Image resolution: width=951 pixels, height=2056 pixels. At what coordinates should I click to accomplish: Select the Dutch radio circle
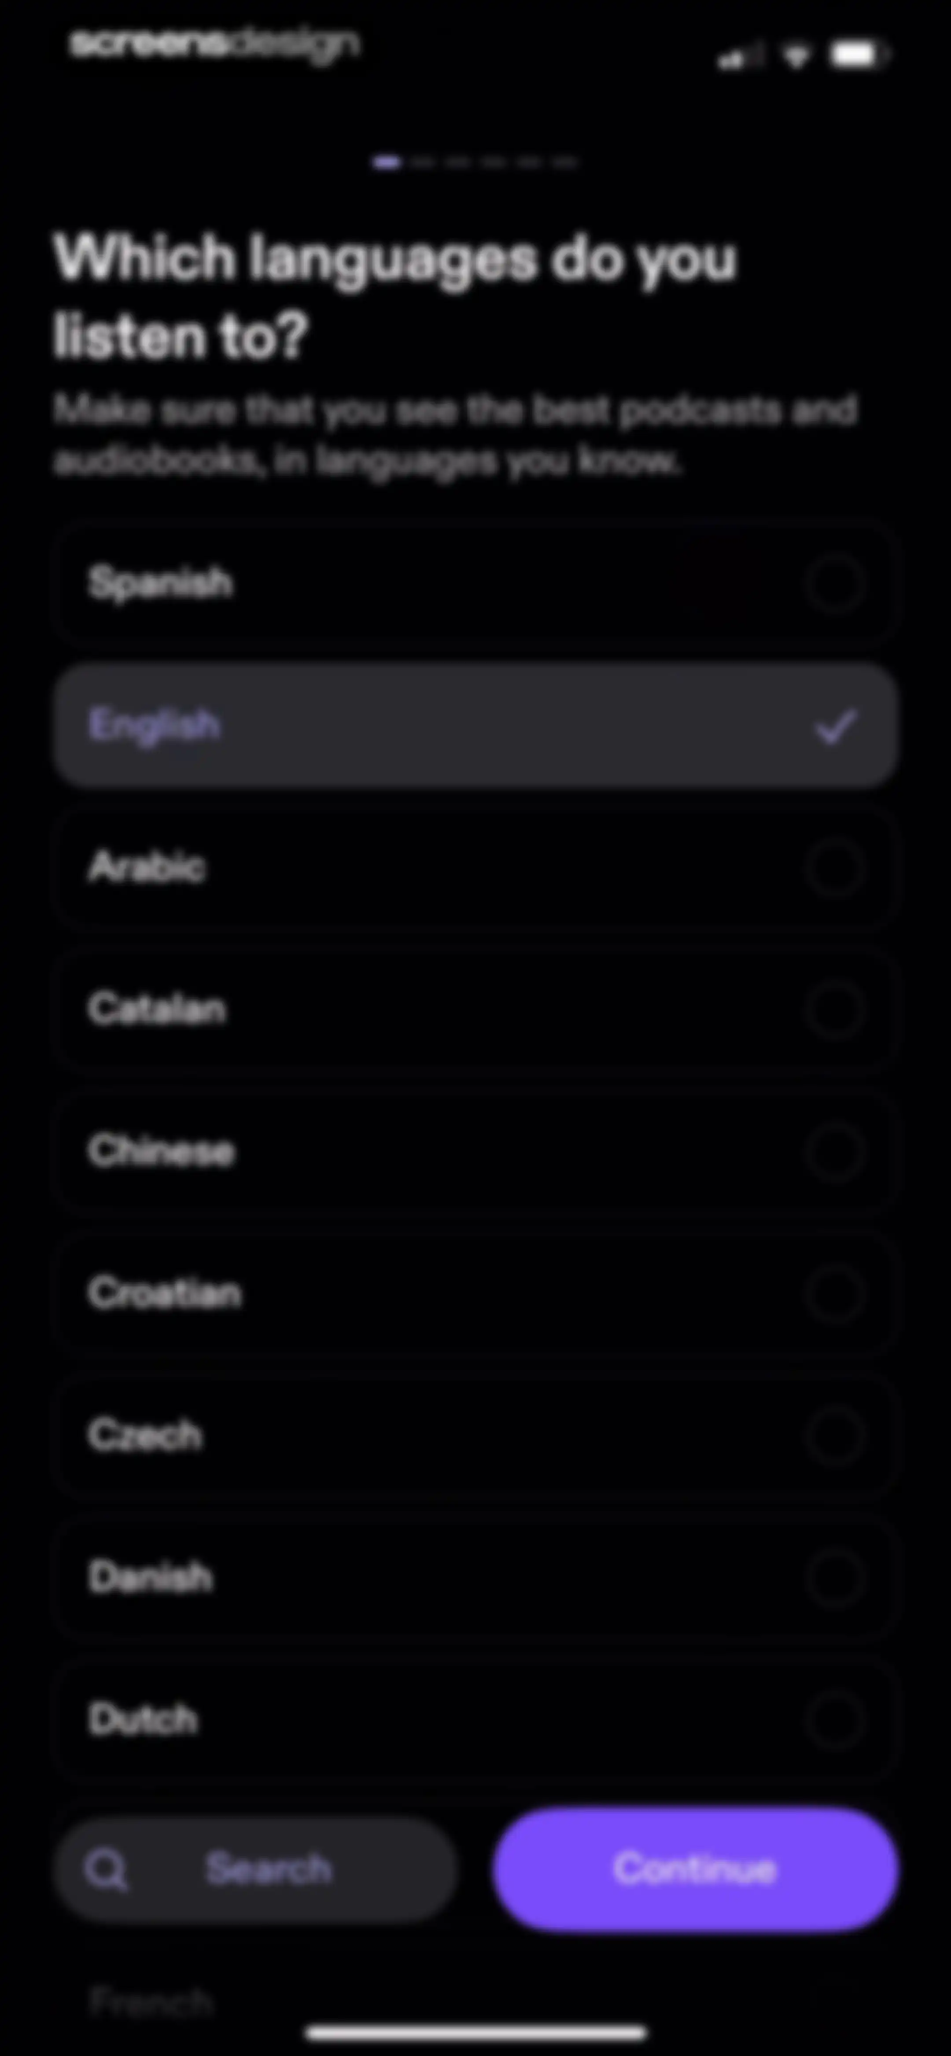click(x=834, y=1720)
